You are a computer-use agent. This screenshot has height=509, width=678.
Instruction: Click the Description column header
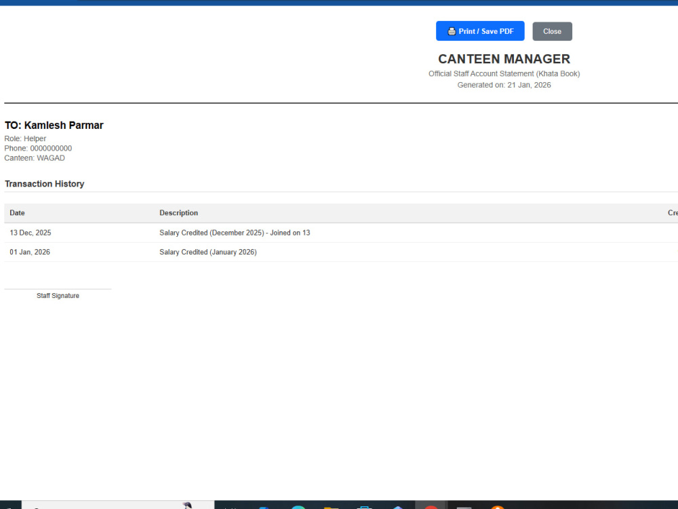[178, 213]
